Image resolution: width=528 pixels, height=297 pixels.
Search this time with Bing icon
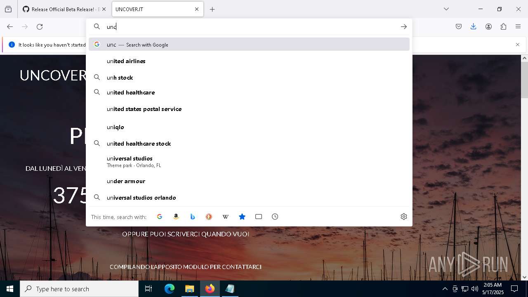[x=193, y=217]
